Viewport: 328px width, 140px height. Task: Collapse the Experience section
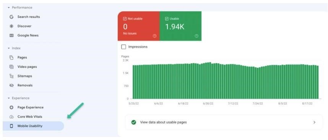9,98
